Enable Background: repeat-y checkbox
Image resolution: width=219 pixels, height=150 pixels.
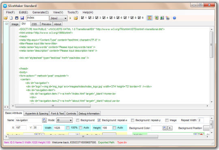pyautogui.click(x=133, y=120)
